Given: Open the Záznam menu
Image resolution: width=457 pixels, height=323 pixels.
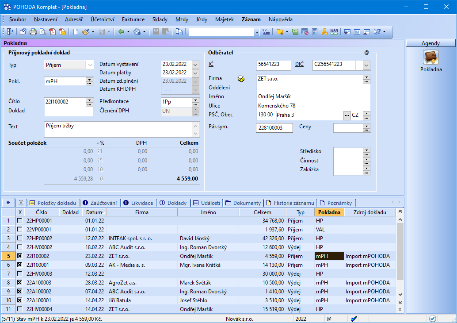Looking at the screenshot, I should pos(251,19).
